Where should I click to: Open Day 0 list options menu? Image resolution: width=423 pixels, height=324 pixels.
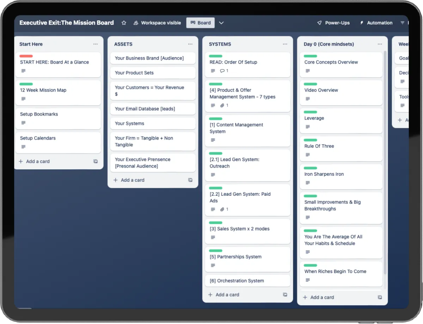pos(380,44)
